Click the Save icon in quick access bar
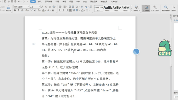Screen dimensions: 178x100 pyautogui.click(x=5, y=1)
